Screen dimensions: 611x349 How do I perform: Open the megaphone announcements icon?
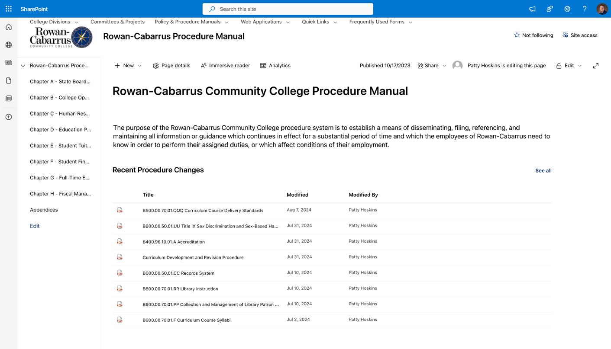point(532,9)
